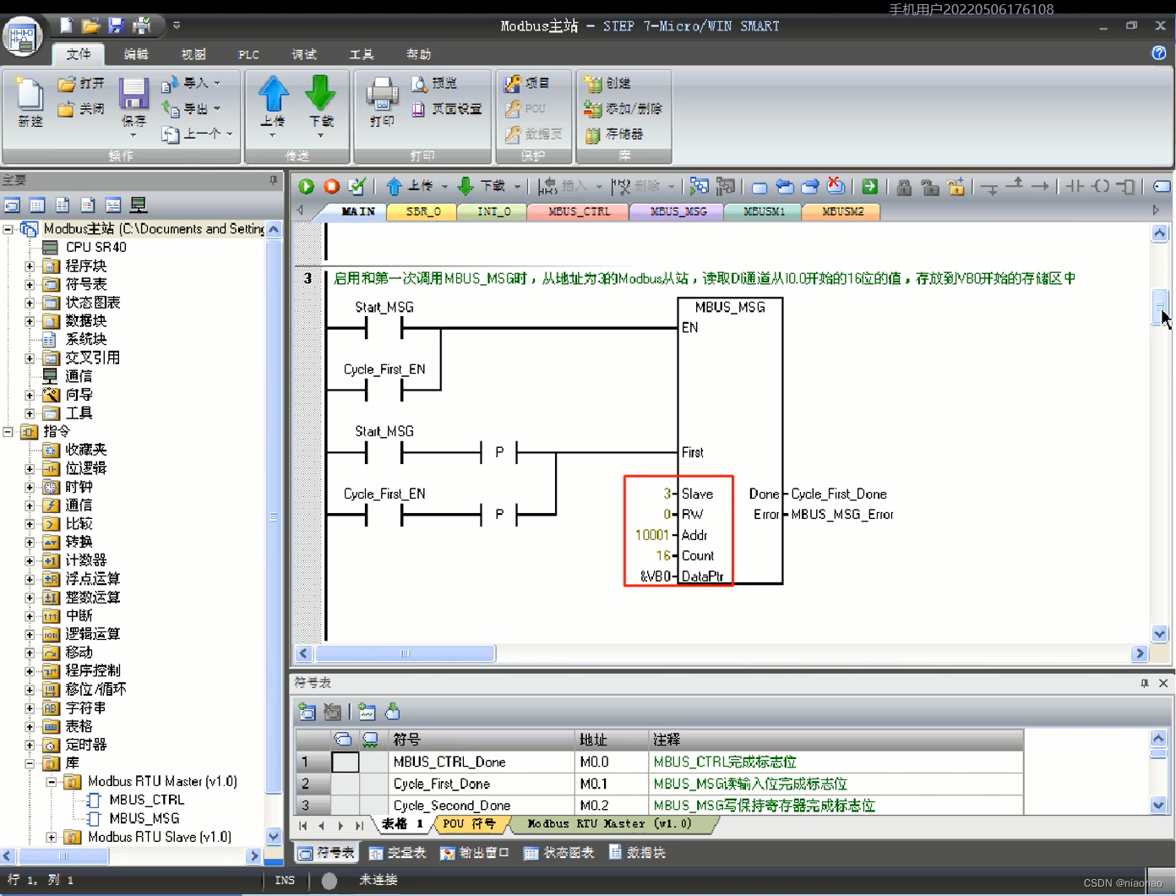
Task: Click the Variable Table bottom panel button
Action: 397,853
